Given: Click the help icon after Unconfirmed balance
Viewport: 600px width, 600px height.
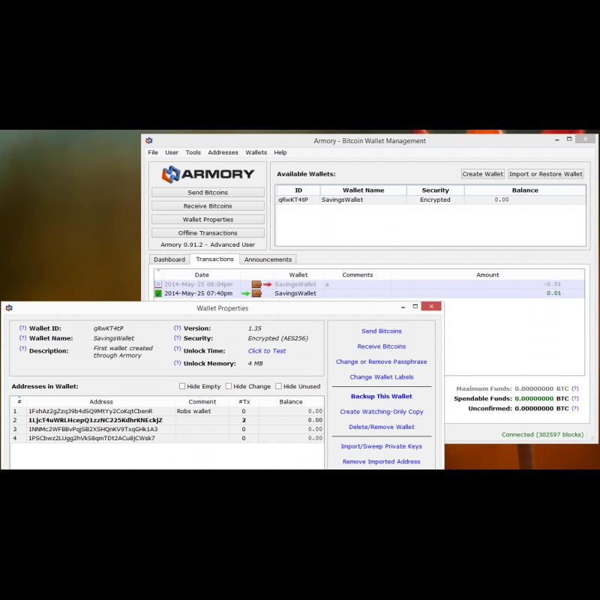Looking at the screenshot, I should (575, 408).
